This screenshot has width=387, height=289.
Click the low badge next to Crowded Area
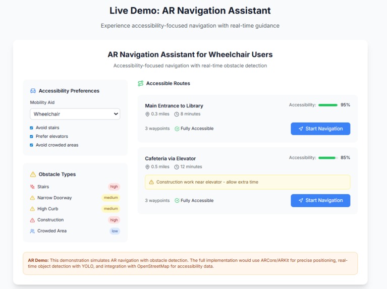point(115,231)
